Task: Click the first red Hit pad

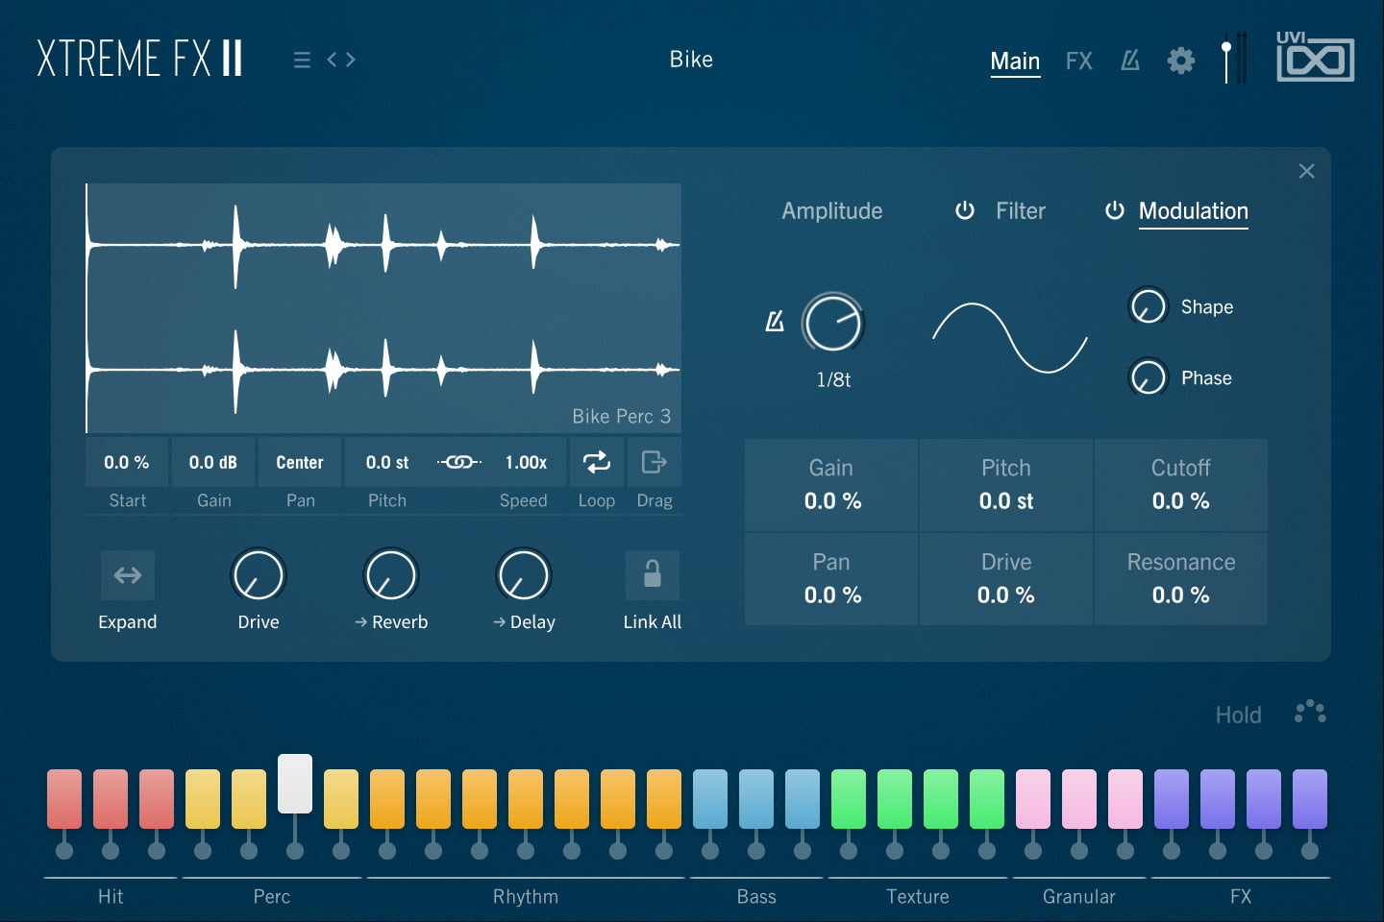Action: pyautogui.click(x=64, y=799)
